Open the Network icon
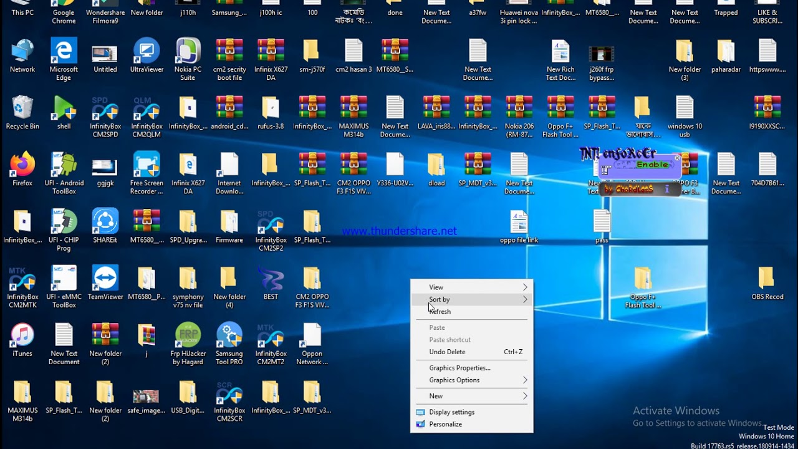798x449 pixels. (22, 51)
